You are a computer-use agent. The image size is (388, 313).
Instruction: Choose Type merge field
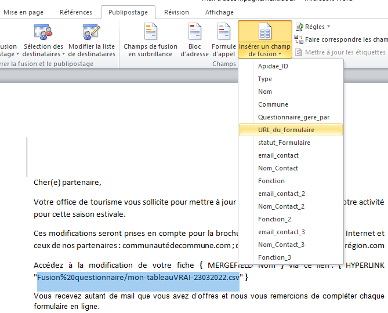pos(291,79)
